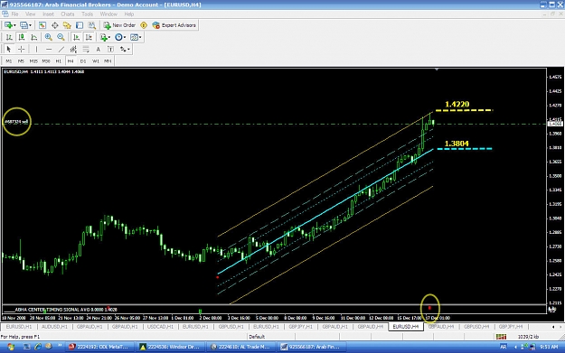The width and height of the screenshot is (565, 353).
Task: Open the Profiles icon in toolbar
Action: click(24, 25)
